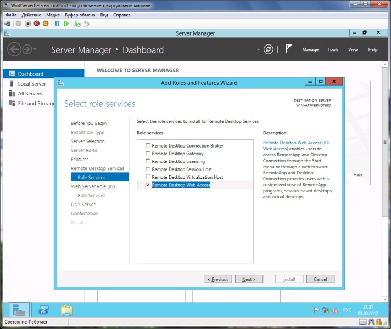Enable the Remote Desktop Gateway checkbox
391x329 pixels.
(x=147, y=154)
